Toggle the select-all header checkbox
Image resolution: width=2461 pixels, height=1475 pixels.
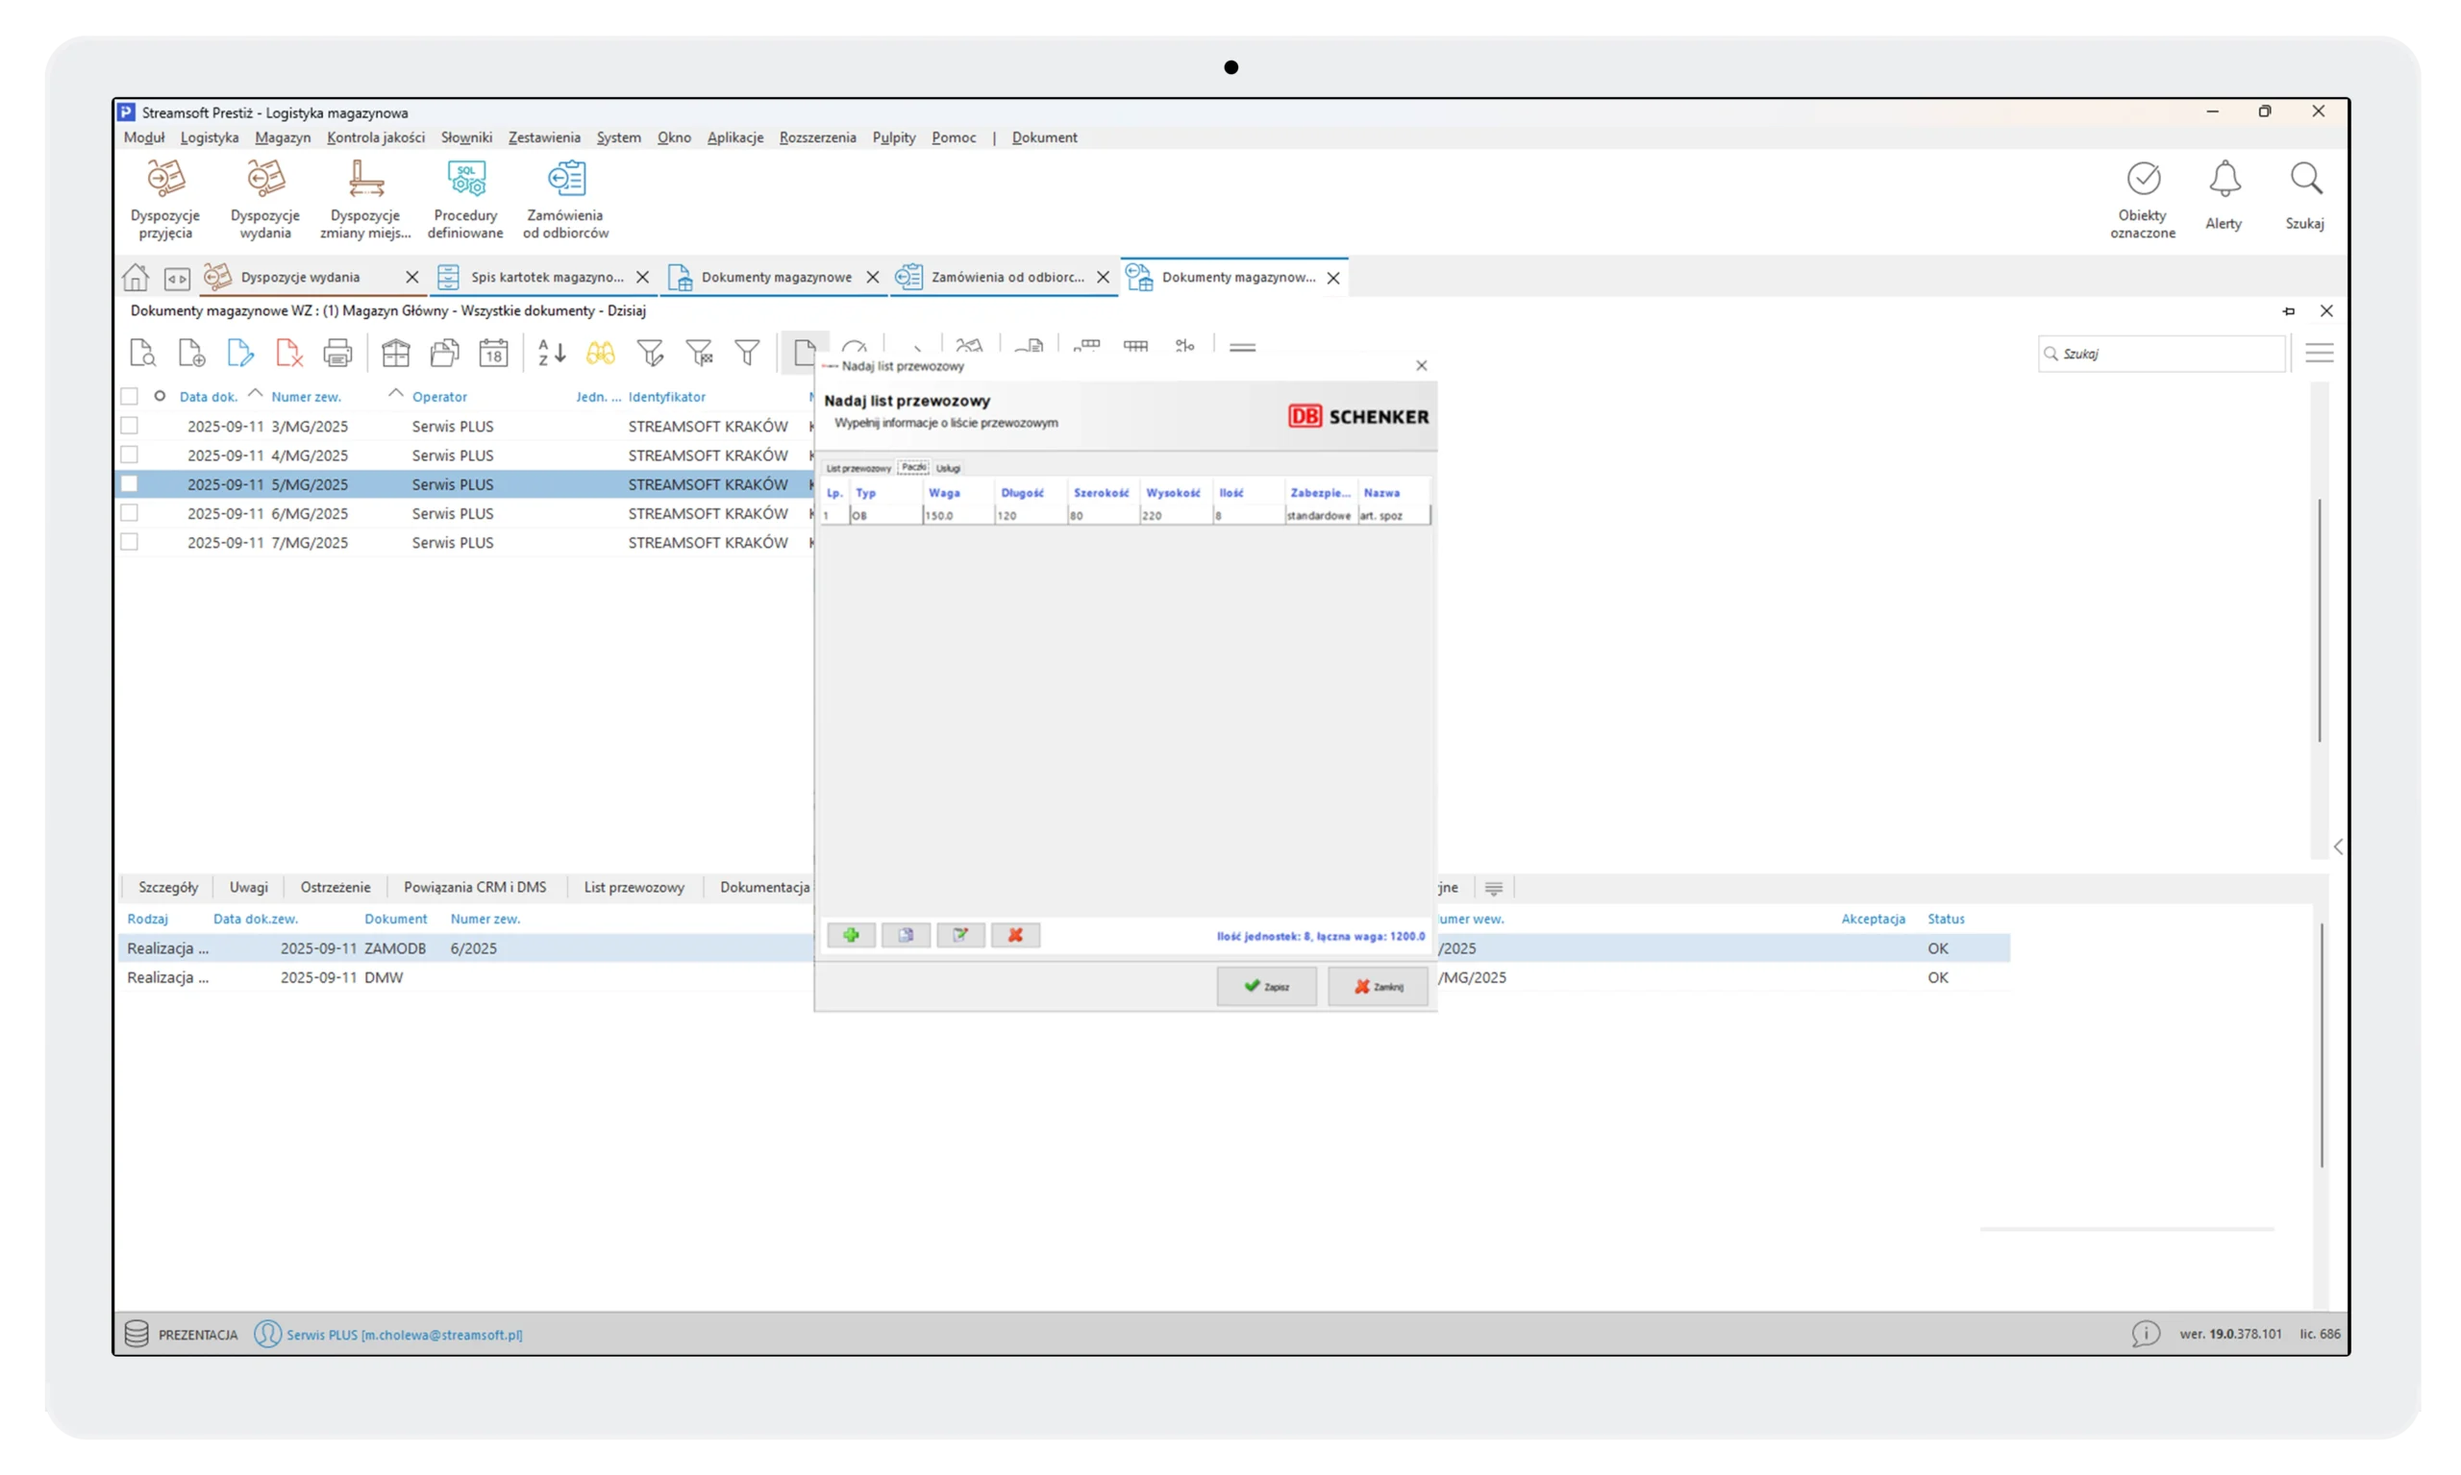pyautogui.click(x=129, y=397)
